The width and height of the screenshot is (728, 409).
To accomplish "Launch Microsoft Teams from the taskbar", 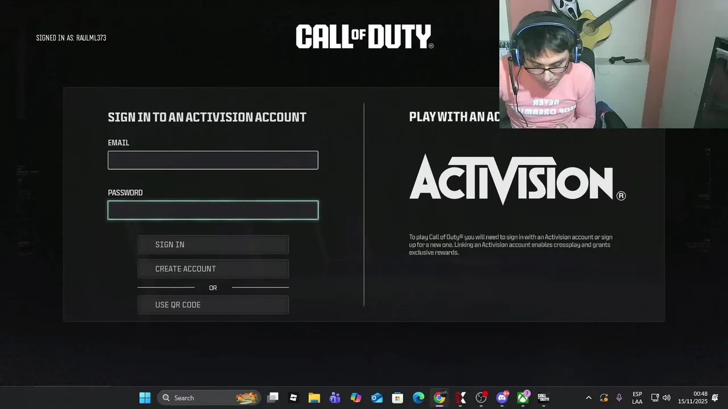I will point(335,398).
